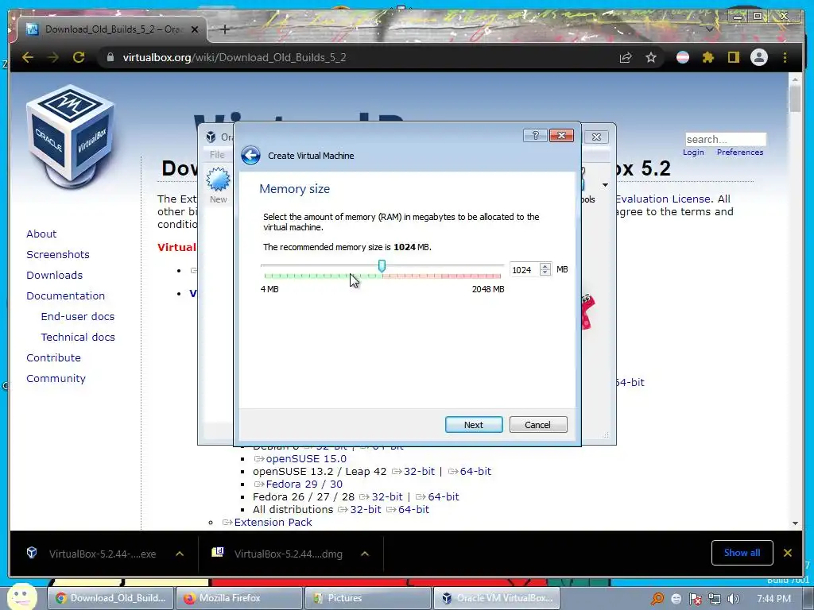This screenshot has height=610, width=814.
Task: Reload the page in Chrome
Action: click(x=79, y=57)
